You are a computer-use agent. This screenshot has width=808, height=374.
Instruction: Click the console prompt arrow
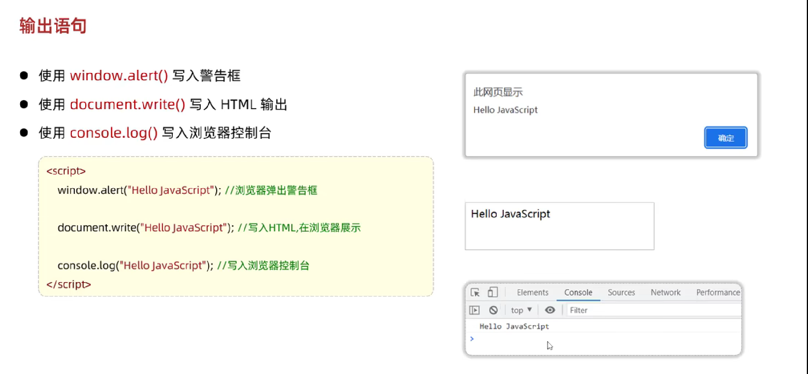click(472, 339)
